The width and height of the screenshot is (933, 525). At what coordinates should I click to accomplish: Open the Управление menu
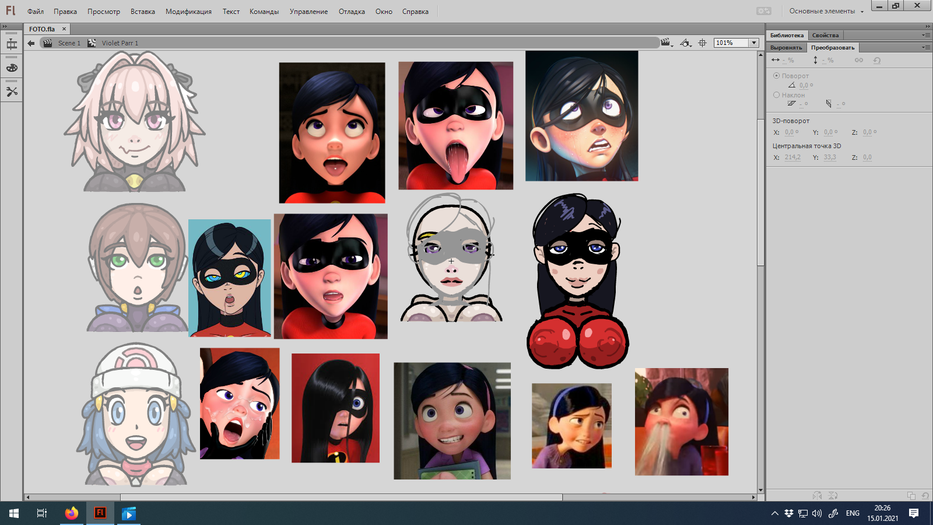(308, 12)
